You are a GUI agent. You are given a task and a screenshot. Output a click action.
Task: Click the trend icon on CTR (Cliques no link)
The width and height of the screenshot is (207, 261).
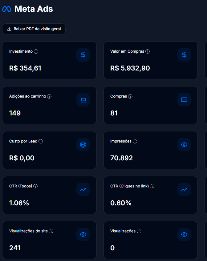(x=184, y=190)
